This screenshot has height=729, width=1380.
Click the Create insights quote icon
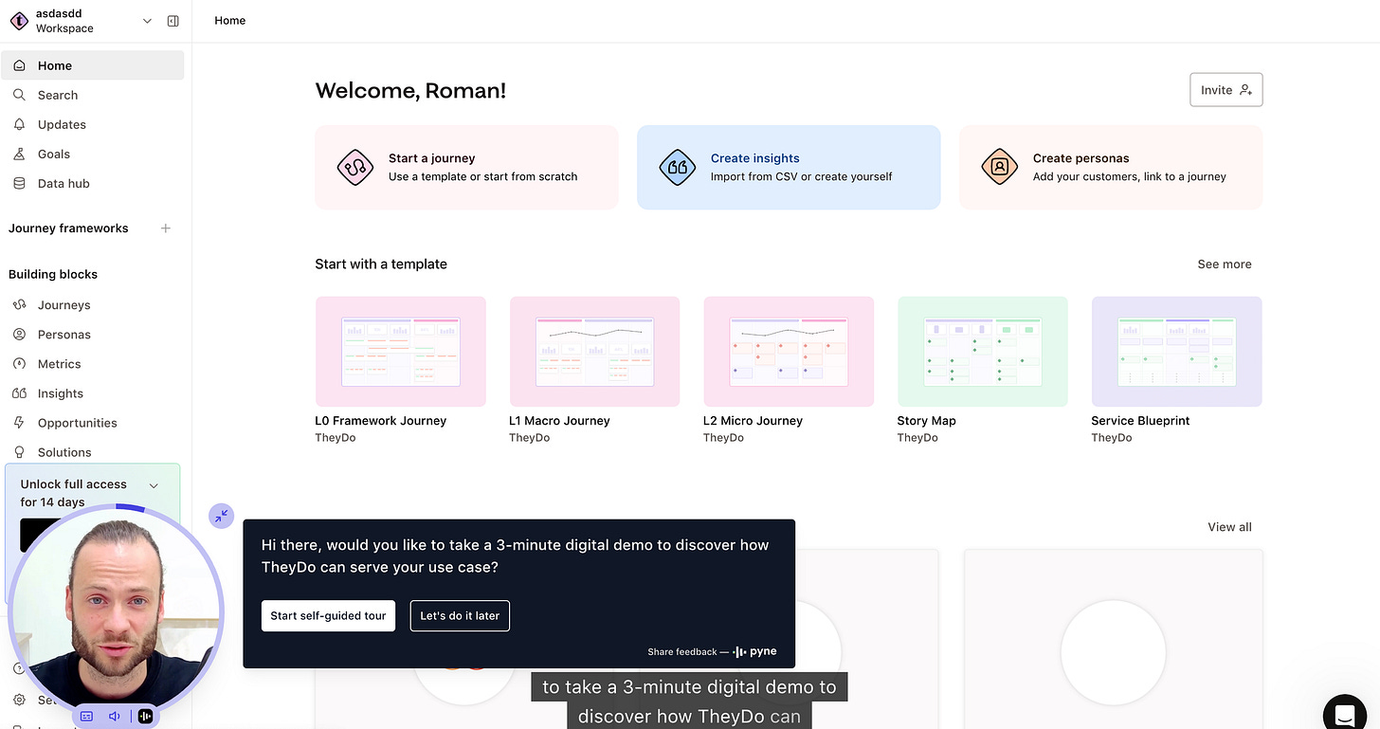[x=678, y=168]
